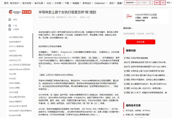
Task: Open CEC中电港 vendor
Action: pyautogui.click(x=13, y=92)
